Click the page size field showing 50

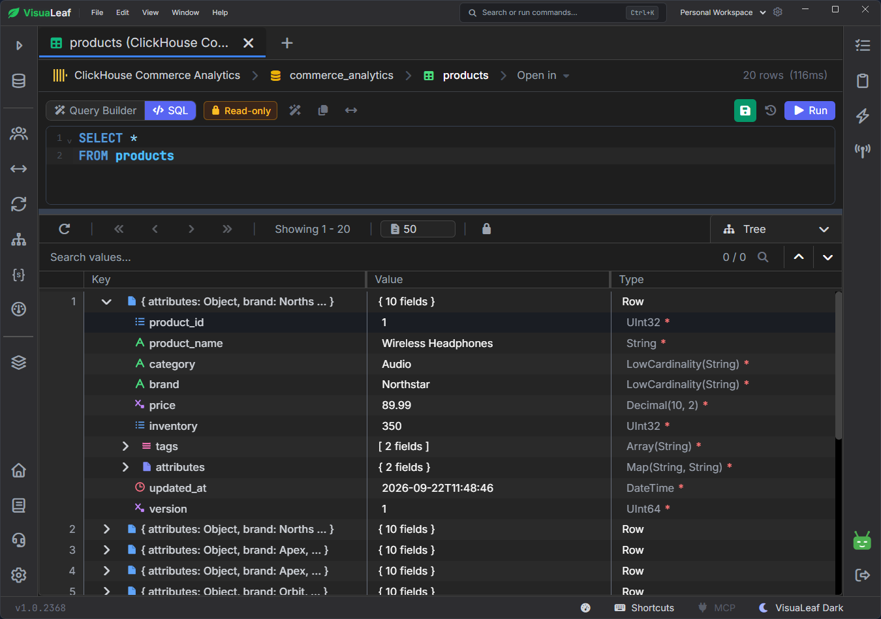[418, 229]
